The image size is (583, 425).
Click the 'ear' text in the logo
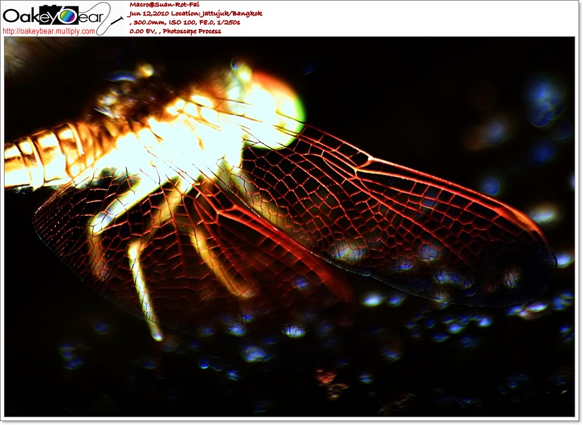point(91,16)
